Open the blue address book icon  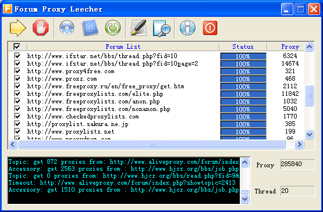(x=90, y=28)
